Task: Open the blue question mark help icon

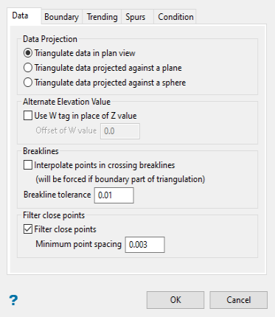Action: click(x=13, y=300)
